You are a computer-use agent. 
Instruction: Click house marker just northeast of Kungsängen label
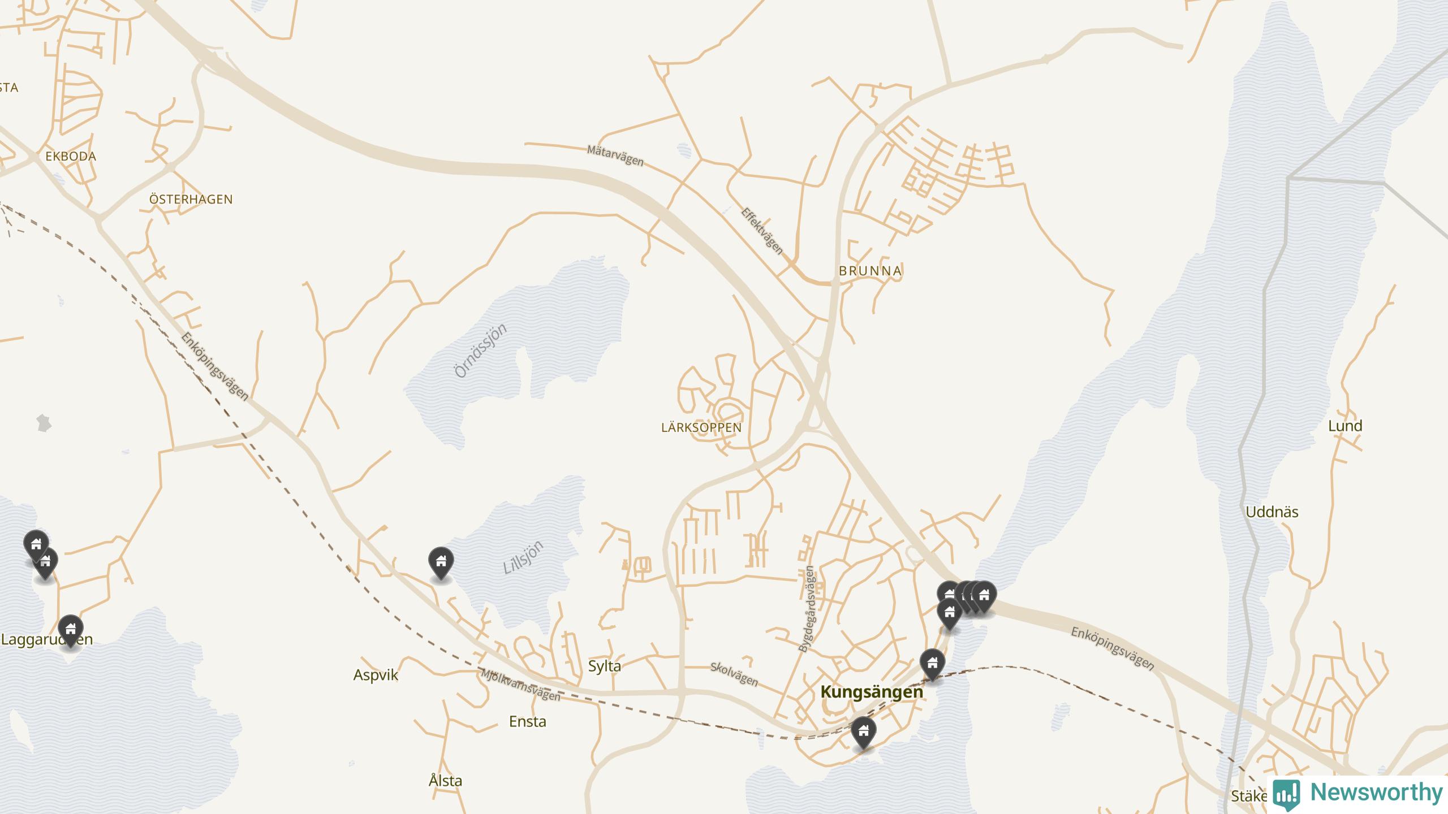pos(932,664)
